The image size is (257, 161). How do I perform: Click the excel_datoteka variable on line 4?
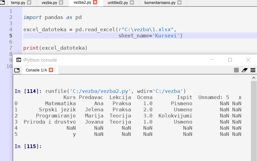click(45, 29)
